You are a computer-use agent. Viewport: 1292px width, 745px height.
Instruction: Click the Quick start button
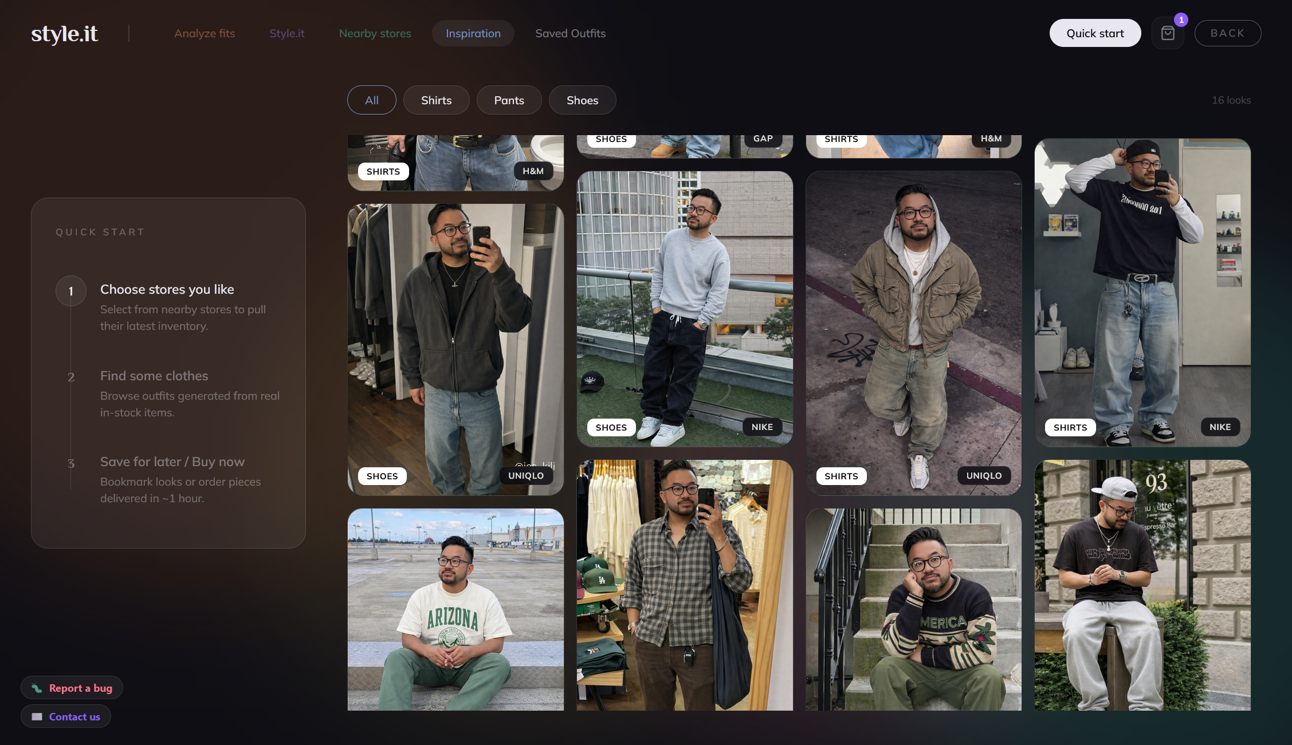(x=1094, y=33)
